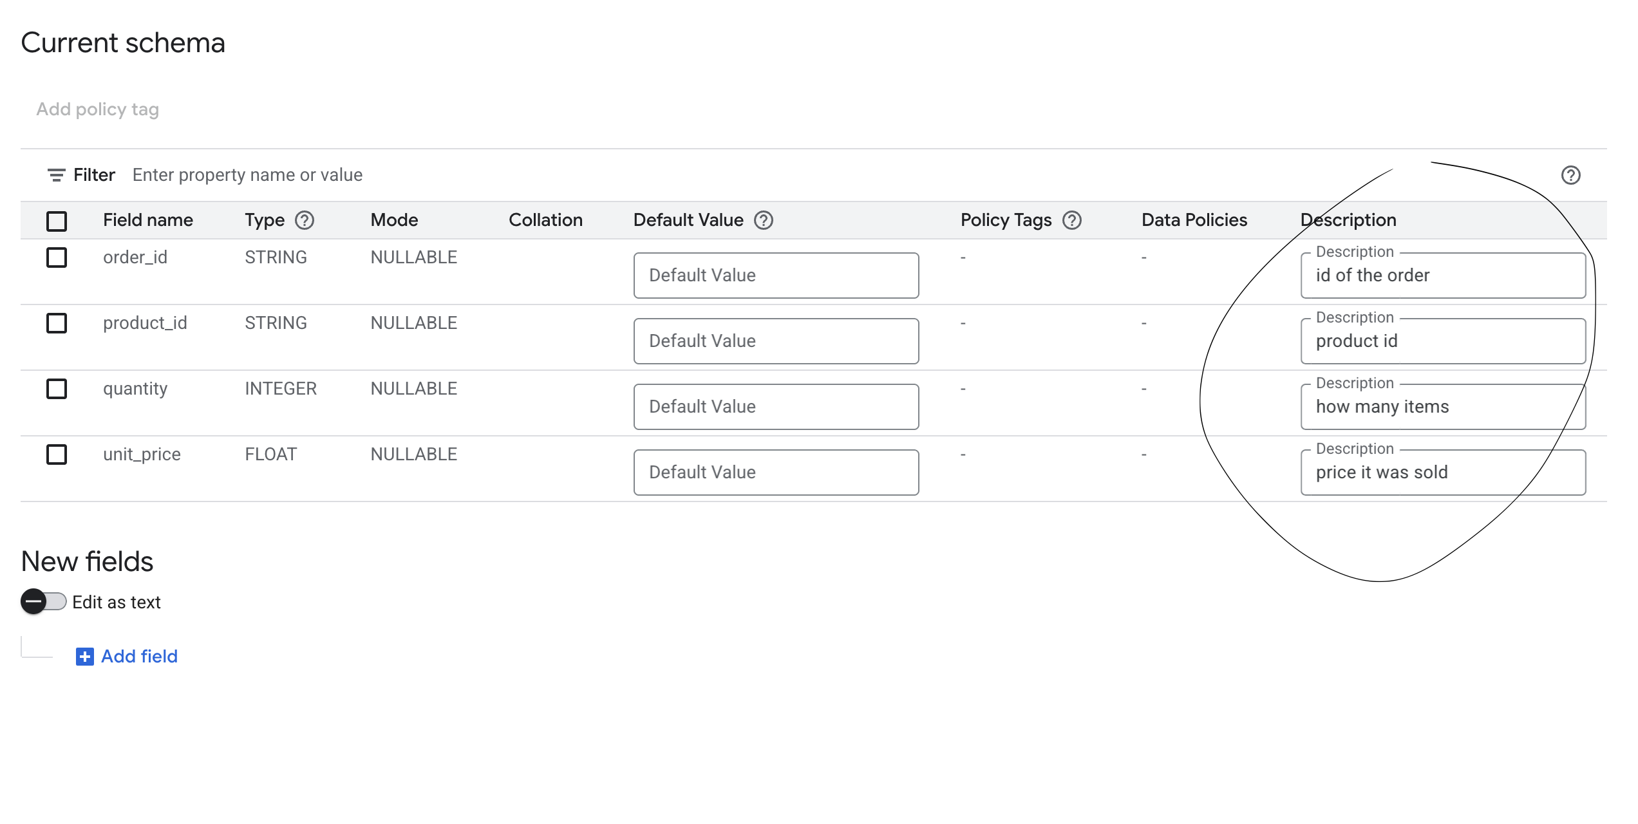Click the Current schema heading
This screenshot has height=824, width=1638.
click(123, 43)
